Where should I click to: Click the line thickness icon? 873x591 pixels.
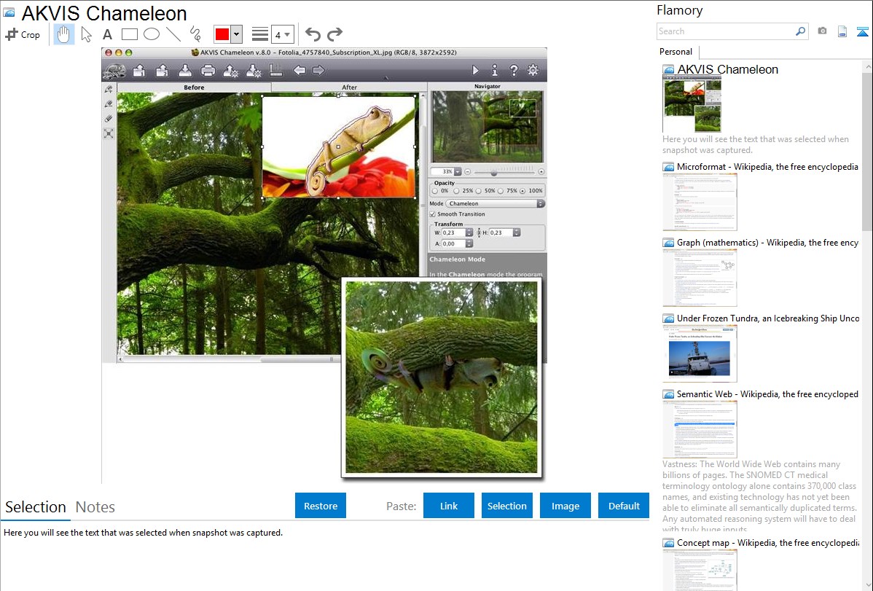click(260, 34)
